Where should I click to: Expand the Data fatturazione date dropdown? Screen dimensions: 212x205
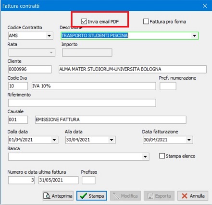189,140
